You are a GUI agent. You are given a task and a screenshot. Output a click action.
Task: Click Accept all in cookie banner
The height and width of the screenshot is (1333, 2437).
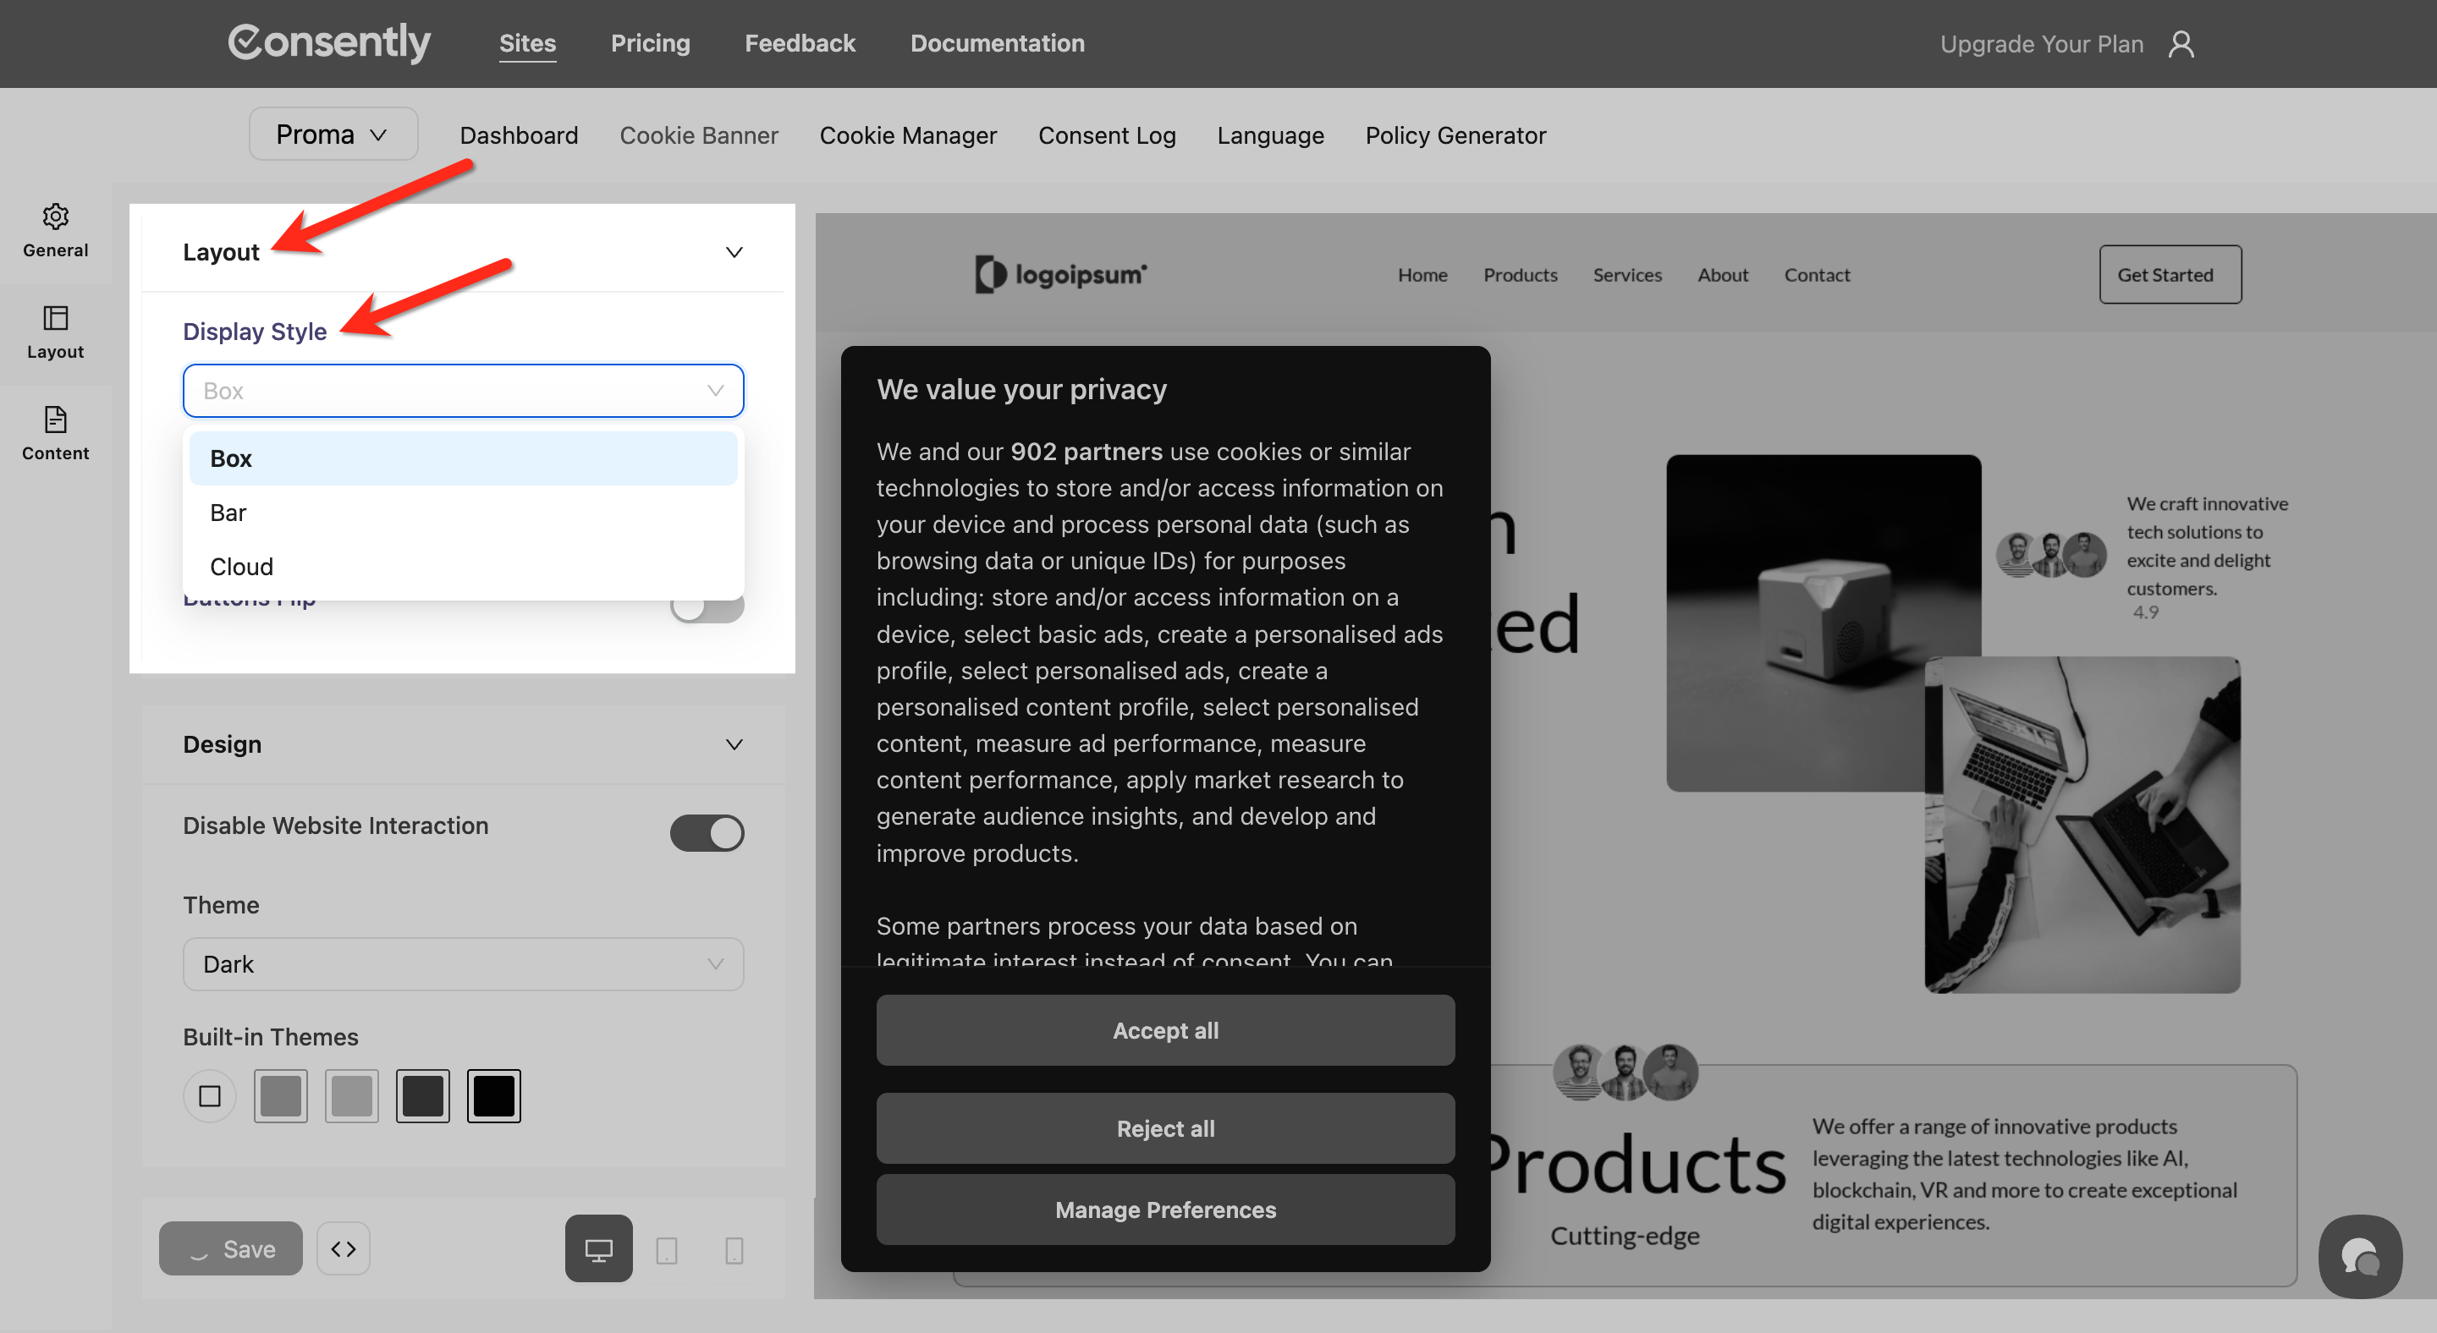1164,1029
